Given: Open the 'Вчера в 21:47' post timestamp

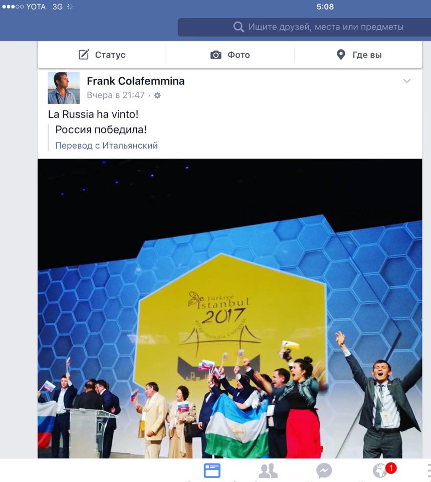Looking at the screenshot, I should 116,95.
